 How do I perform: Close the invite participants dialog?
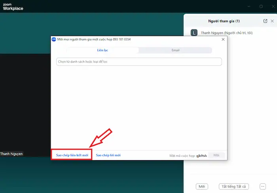(223, 39)
